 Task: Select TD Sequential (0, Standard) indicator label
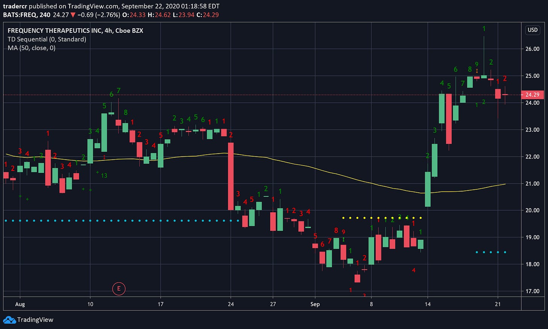pos(47,39)
